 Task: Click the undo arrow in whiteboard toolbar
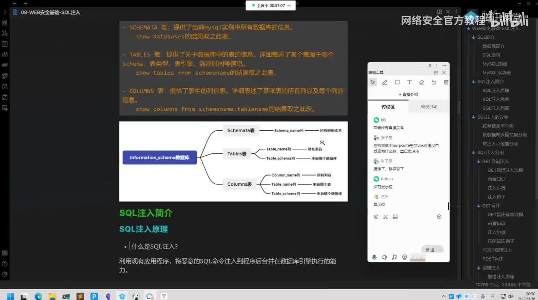click(434, 82)
